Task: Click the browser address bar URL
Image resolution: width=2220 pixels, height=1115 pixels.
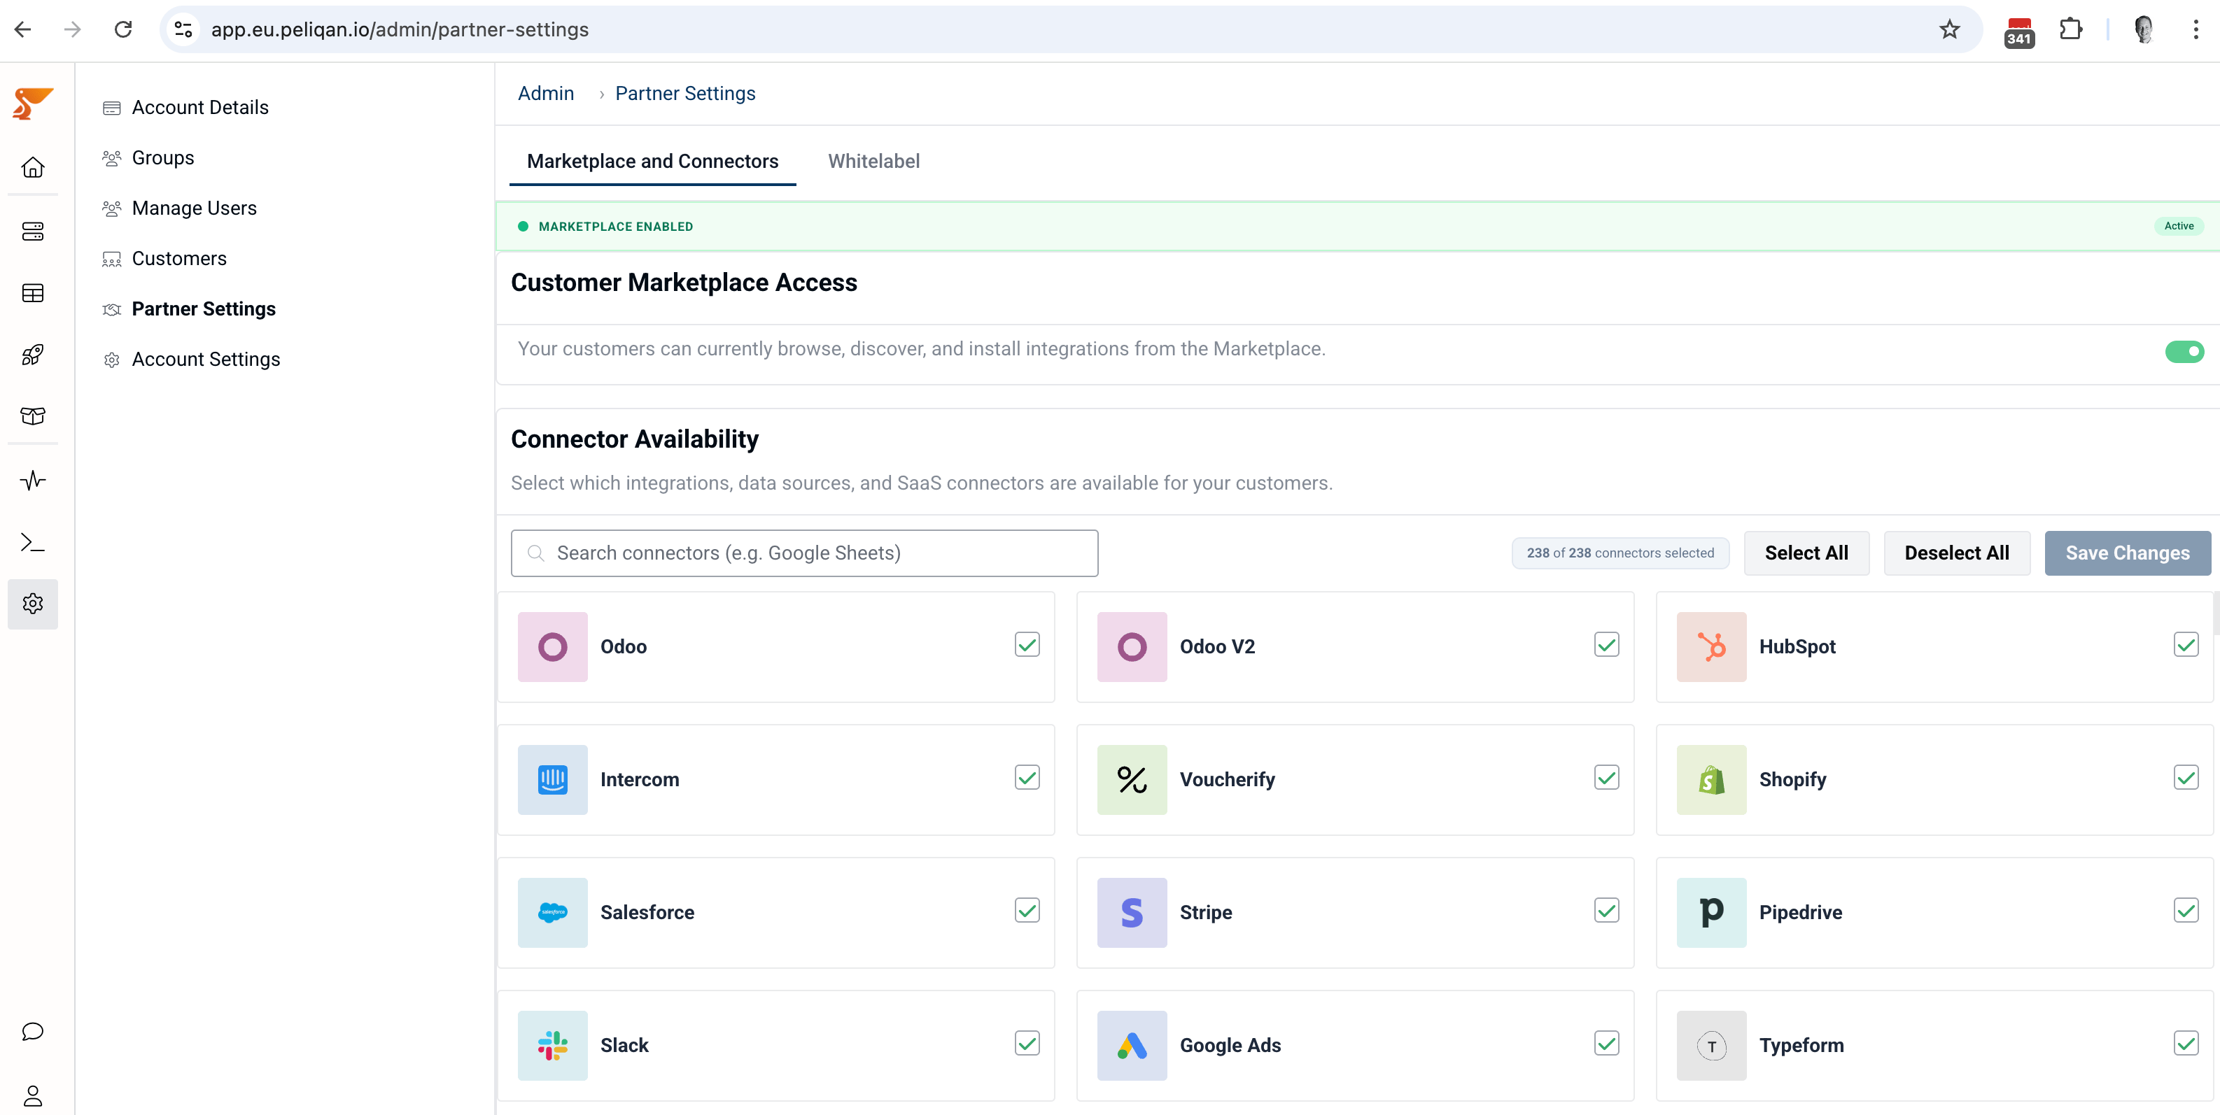Action: coord(400,29)
